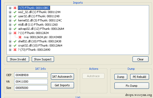
Task: Click the Dump button
Action: 121,77
